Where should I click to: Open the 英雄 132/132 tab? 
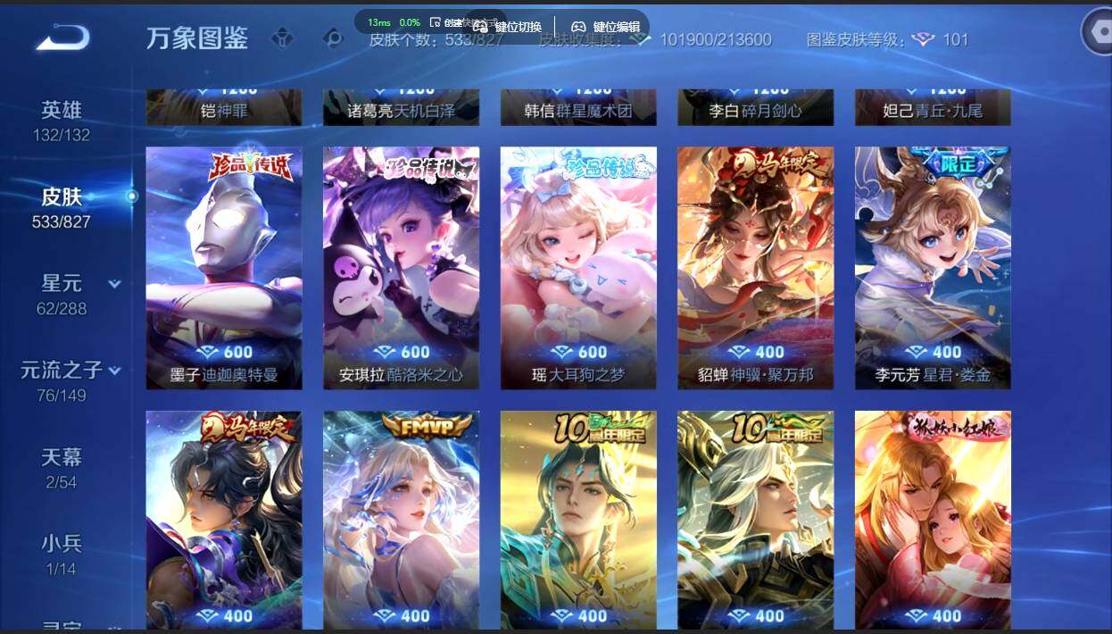[62, 121]
